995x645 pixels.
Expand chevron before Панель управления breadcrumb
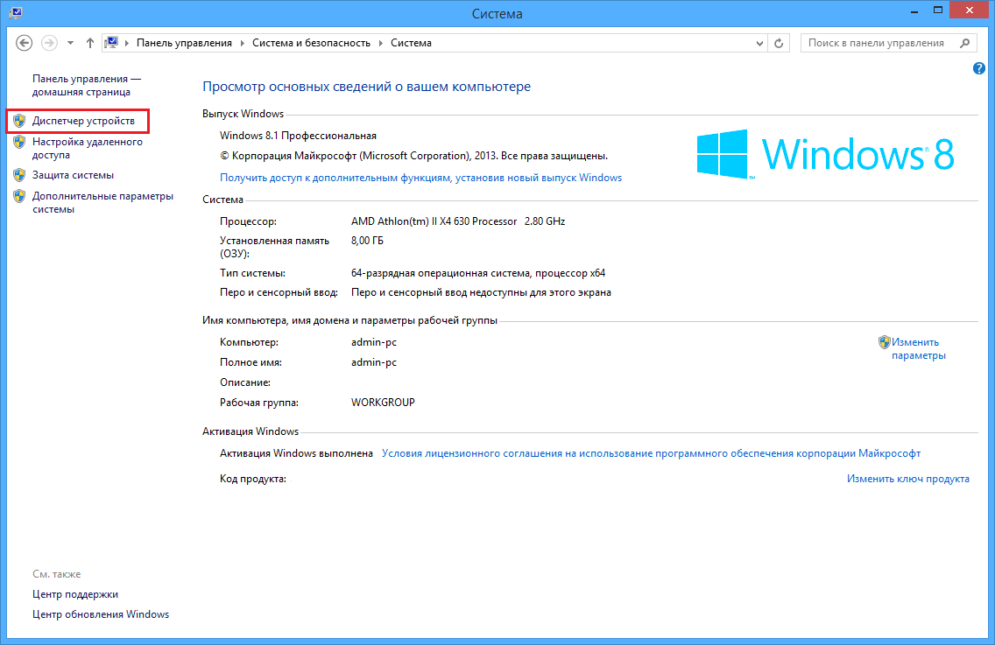click(x=127, y=43)
